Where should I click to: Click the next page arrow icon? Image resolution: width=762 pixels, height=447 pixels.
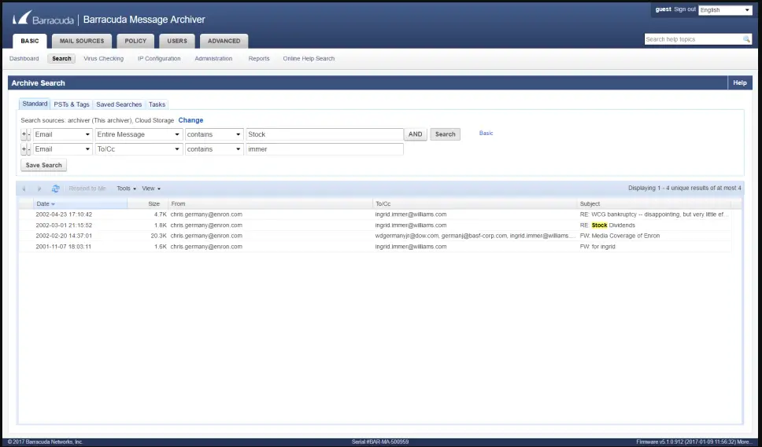[39, 189]
